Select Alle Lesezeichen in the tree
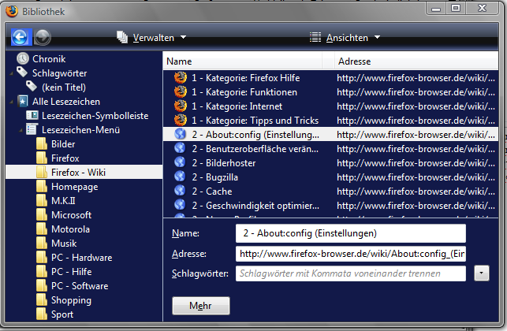This screenshot has height=331, width=507. click(x=66, y=102)
